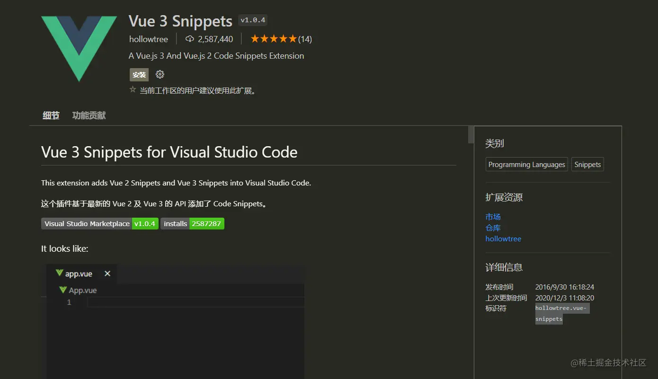The height and width of the screenshot is (379, 658).
Task: Click the 'This extension adds Vue 2 Snippets' sentence
Action: pyautogui.click(x=176, y=183)
